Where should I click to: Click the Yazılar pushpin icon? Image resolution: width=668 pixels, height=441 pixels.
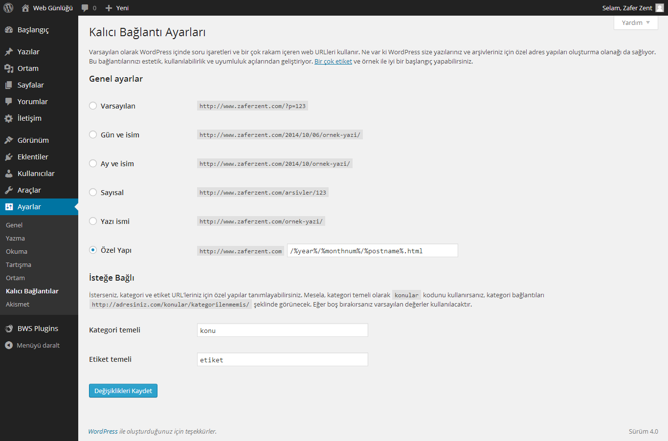(9, 52)
